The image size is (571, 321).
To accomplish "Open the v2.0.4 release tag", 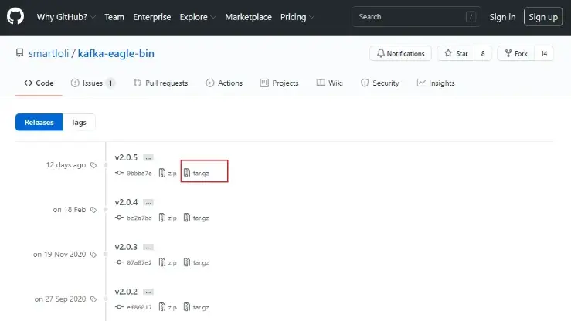I will coord(126,202).
